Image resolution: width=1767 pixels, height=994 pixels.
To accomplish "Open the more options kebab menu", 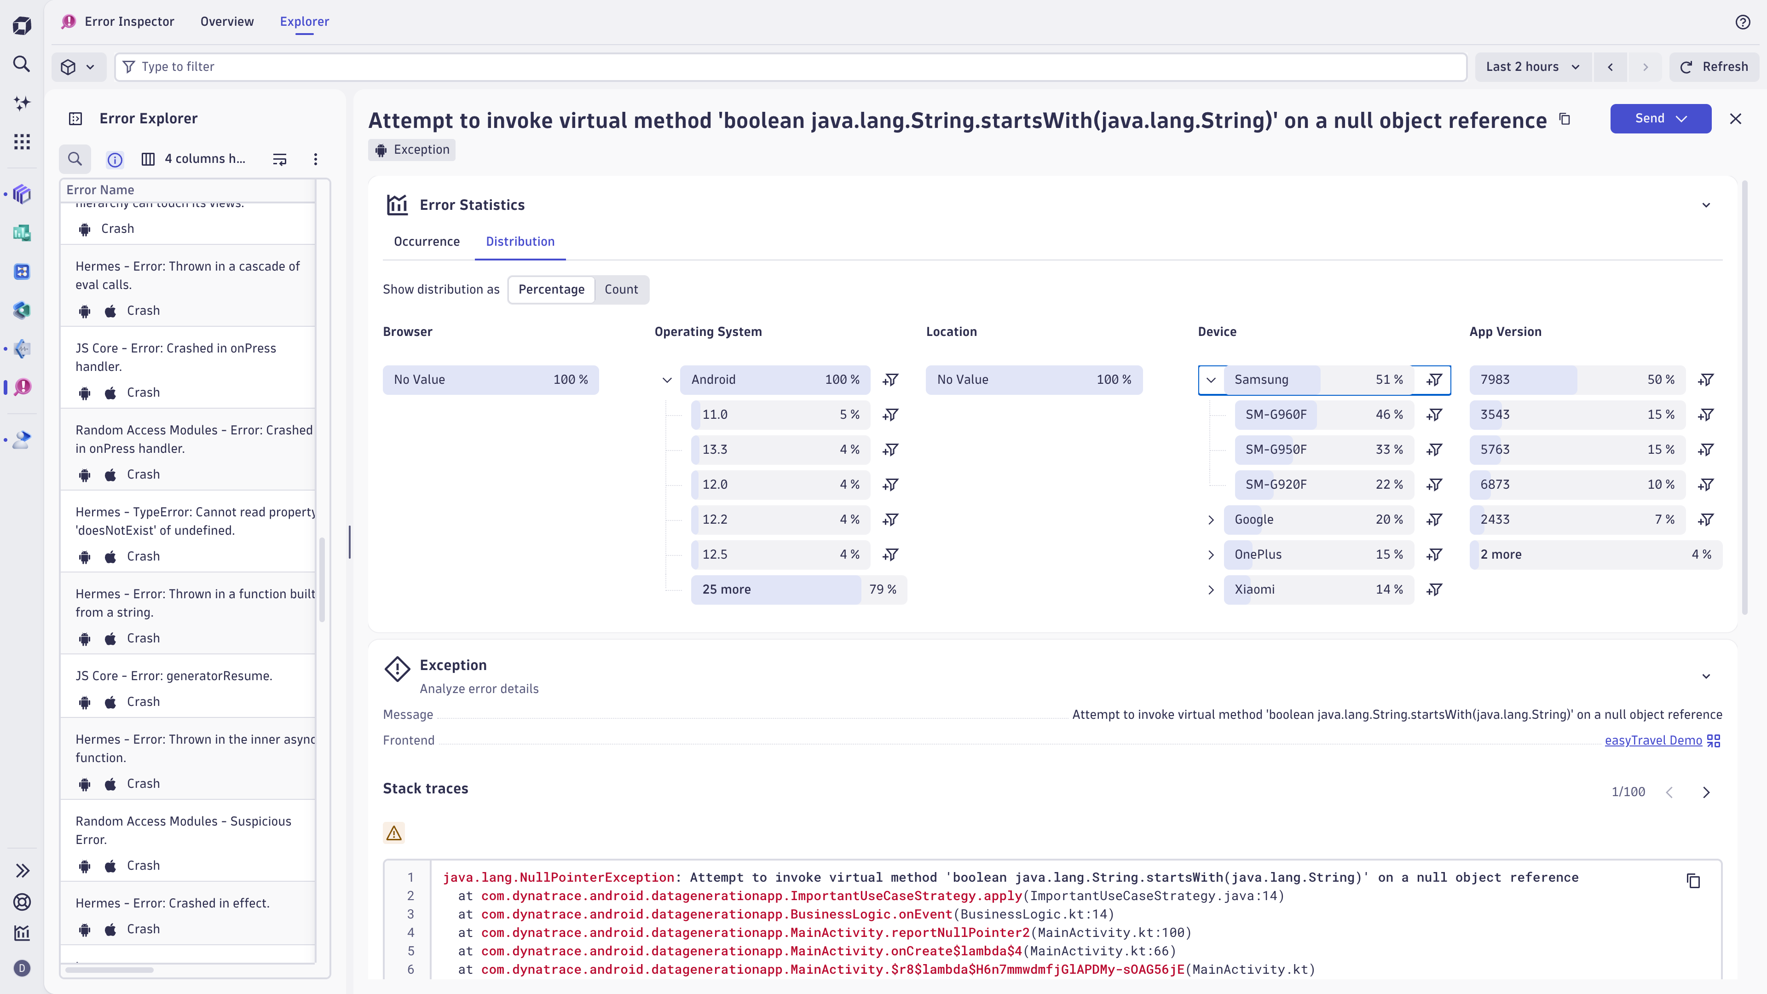I will coord(316,159).
